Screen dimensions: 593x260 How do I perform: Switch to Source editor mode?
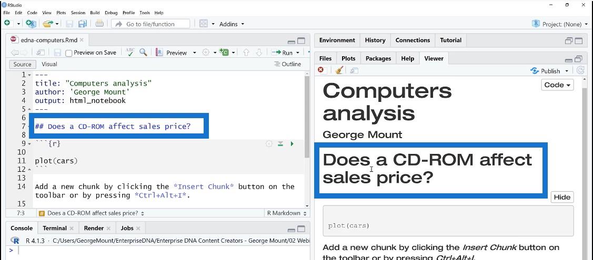point(22,64)
